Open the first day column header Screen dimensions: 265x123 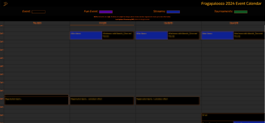pos(37,23)
